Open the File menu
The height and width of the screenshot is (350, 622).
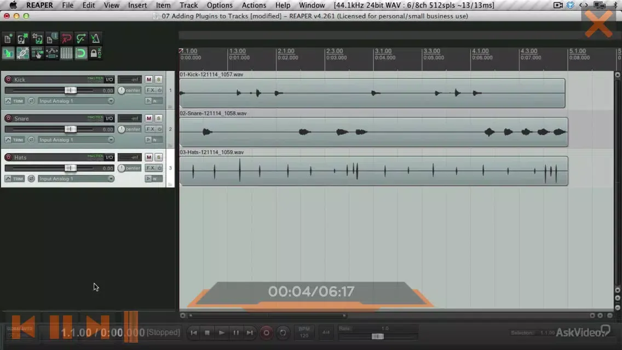(67, 5)
